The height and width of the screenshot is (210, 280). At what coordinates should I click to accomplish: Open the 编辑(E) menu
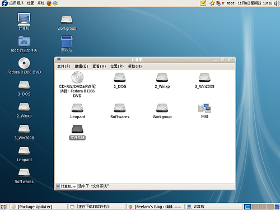[x=81, y=66]
